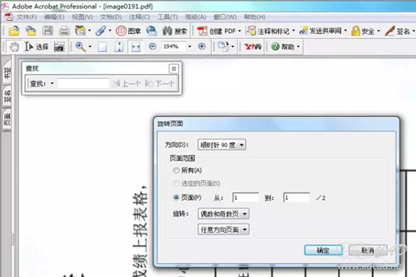Open 注释和标记 toolbar menu

click(x=270, y=31)
